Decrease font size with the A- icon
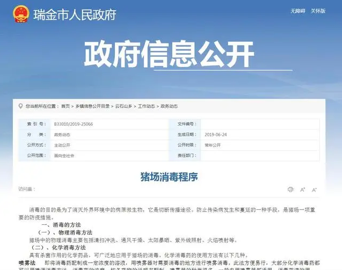Screen dimensions: 342x270 (314, 189)
